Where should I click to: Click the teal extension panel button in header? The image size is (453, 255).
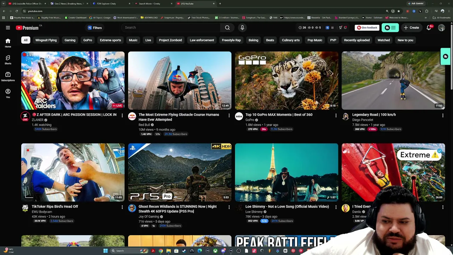[x=390, y=28]
